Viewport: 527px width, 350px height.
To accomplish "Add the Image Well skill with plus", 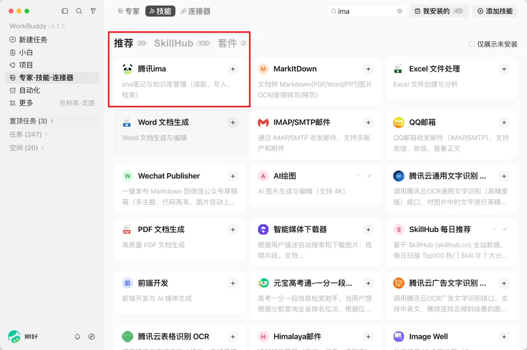I will (504, 336).
